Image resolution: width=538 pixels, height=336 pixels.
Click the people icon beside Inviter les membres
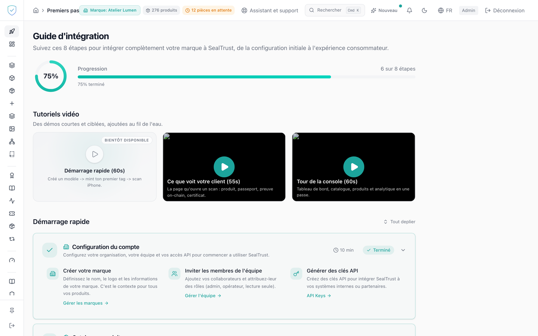point(174,274)
